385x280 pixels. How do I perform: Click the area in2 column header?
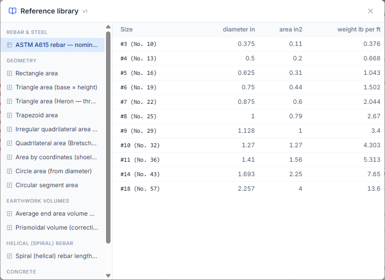click(290, 29)
